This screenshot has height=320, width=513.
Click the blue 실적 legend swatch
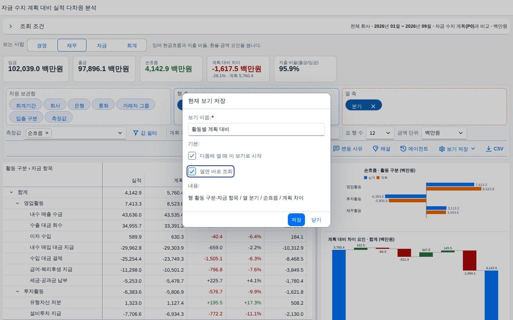[366, 177]
